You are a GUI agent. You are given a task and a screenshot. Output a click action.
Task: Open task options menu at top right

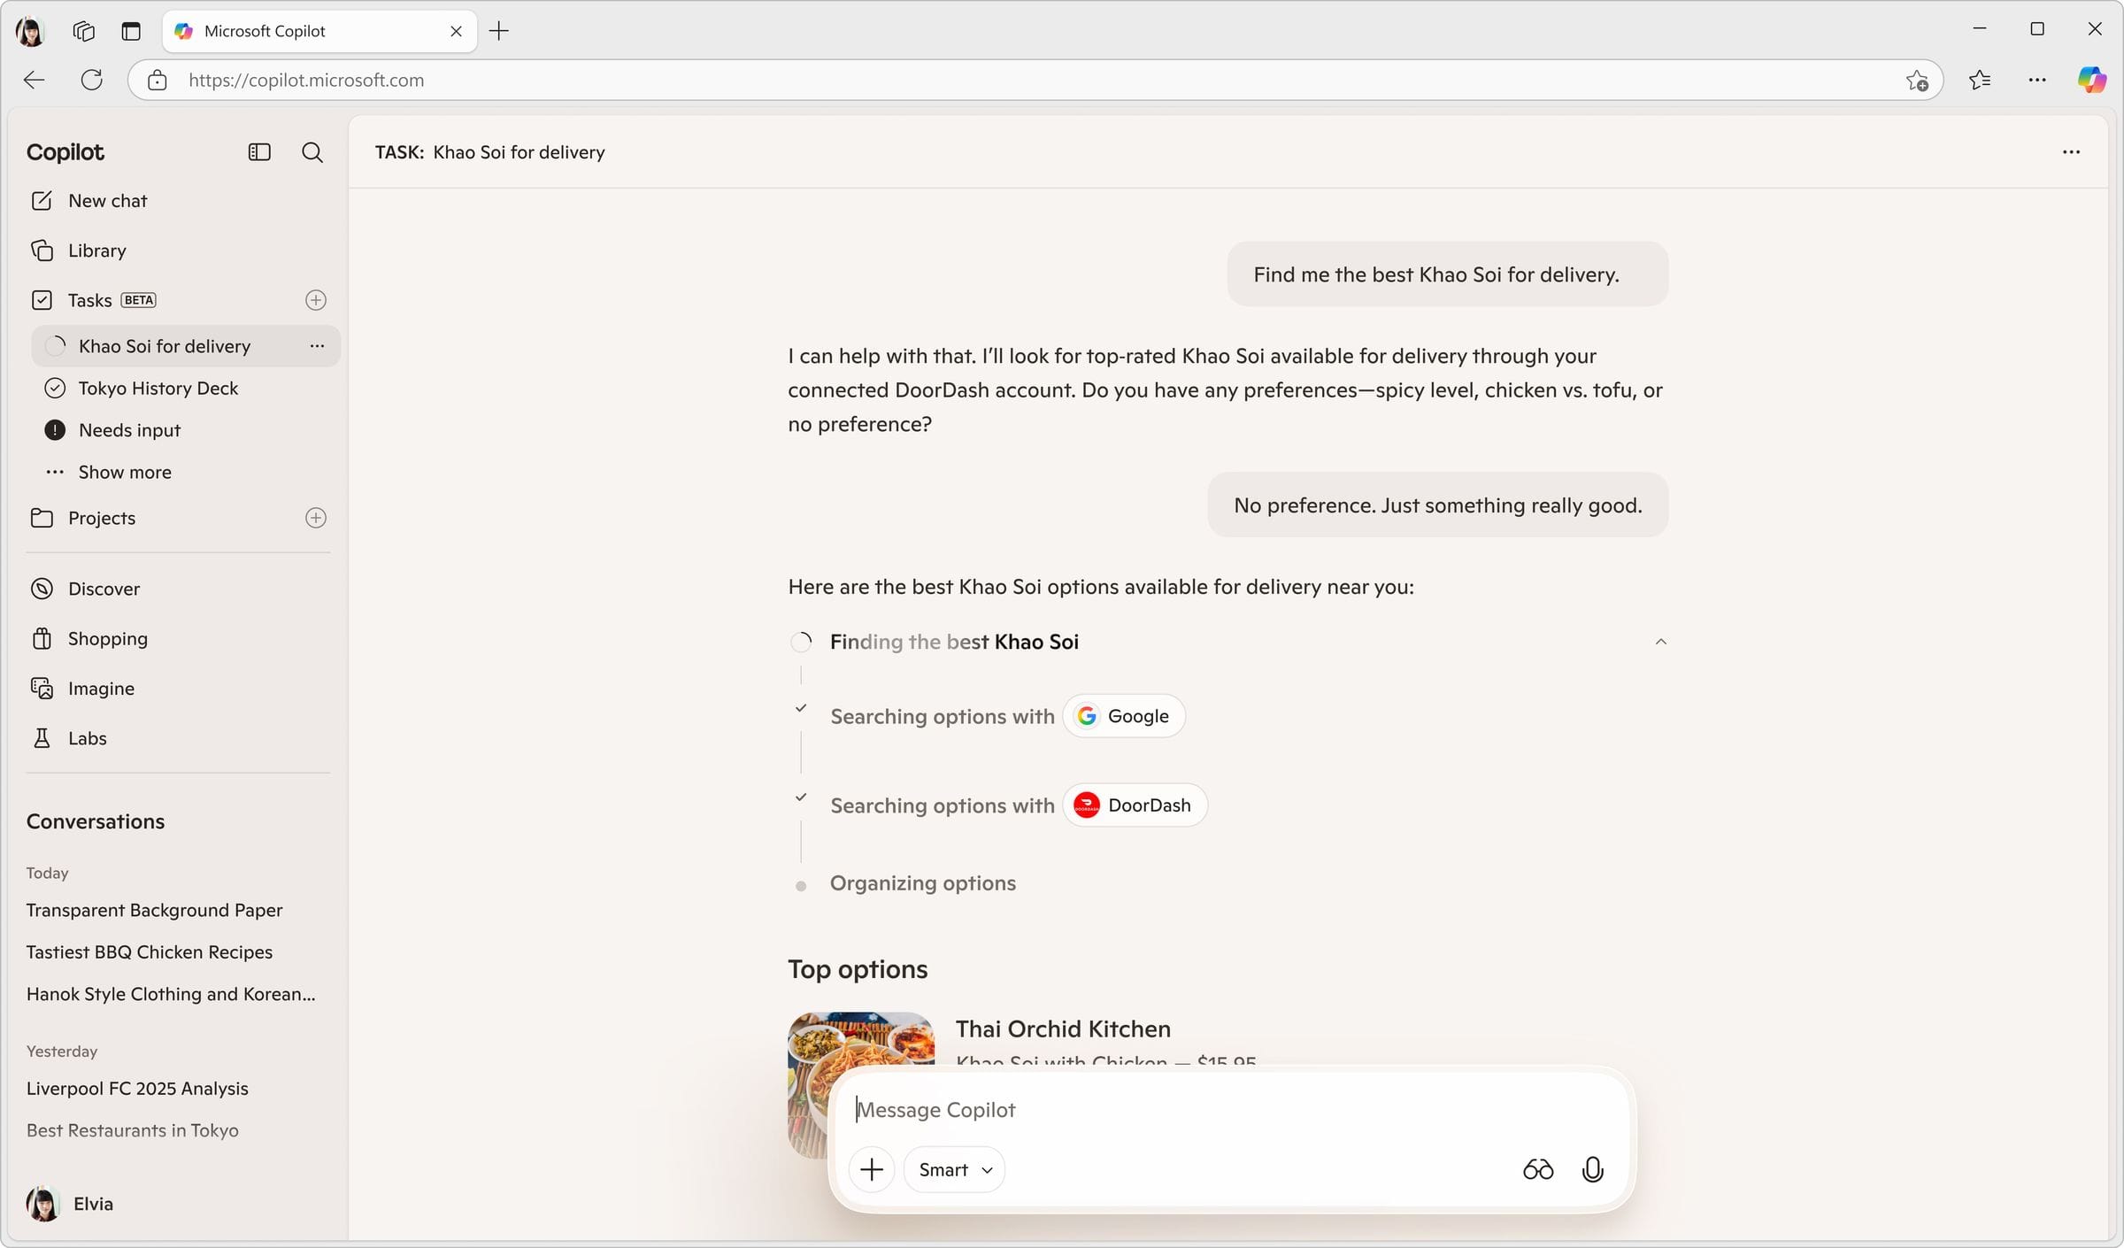coord(2071,152)
